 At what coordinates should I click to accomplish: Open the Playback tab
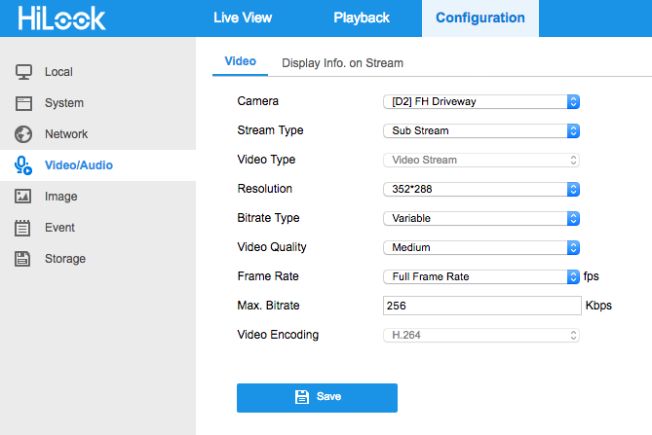click(361, 18)
